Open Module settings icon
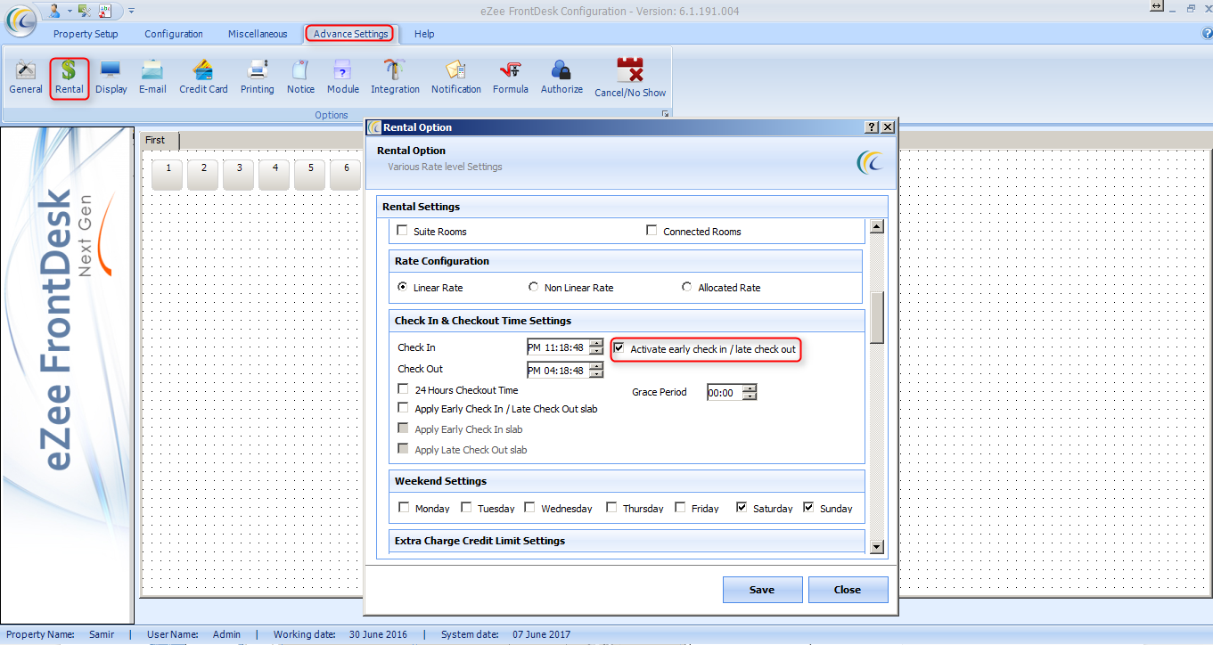This screenshot has width=1213, height=645. [342, 78]
